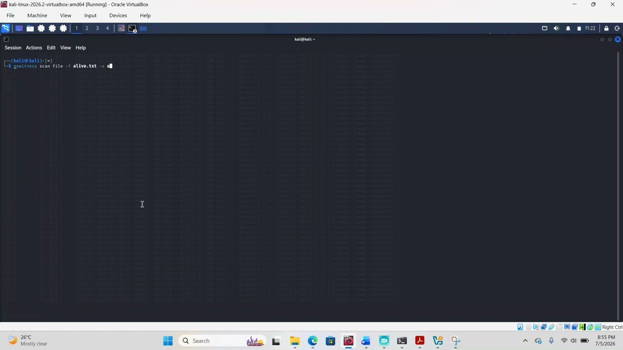Click the app icon left of the terminal task button
Image resolution: width=623 pixels, height=350 pixels.
[x=122, y=28]
